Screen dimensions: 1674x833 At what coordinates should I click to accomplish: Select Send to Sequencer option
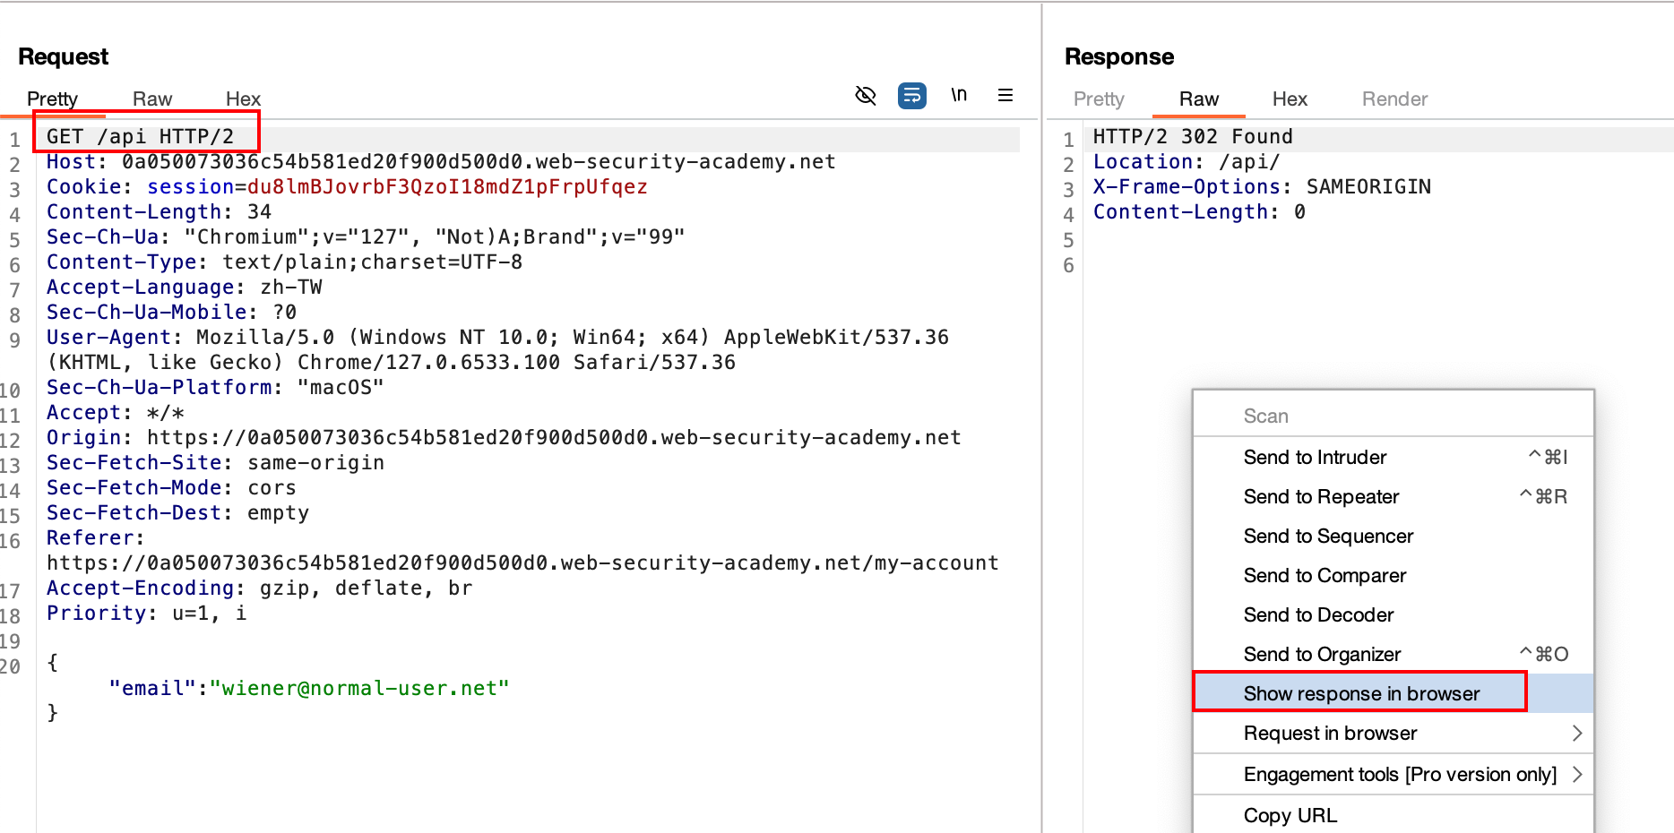click(x=1328, y=536)
